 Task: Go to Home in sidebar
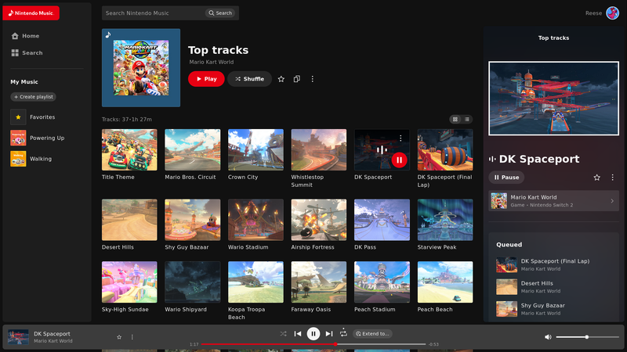26,36
